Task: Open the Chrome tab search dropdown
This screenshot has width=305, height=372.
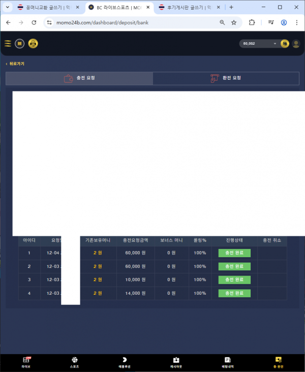Action: [x=8, y=8]
